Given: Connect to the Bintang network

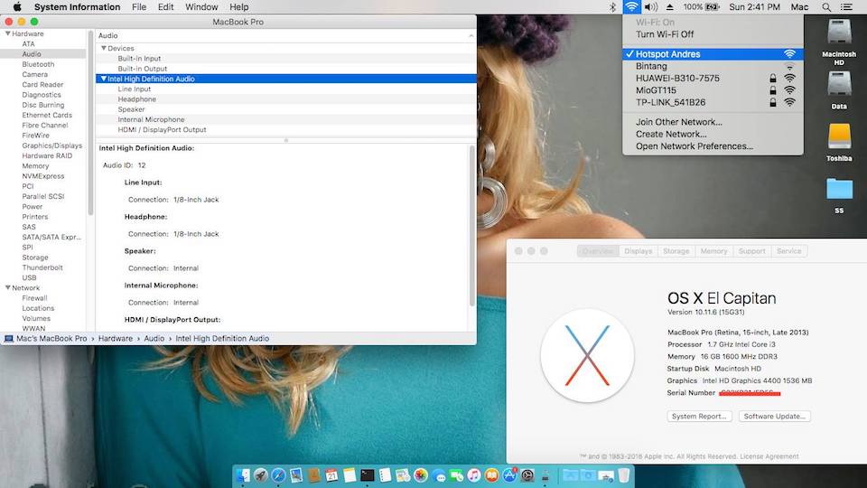Looking at the screenshot, I should coord(713,66).
